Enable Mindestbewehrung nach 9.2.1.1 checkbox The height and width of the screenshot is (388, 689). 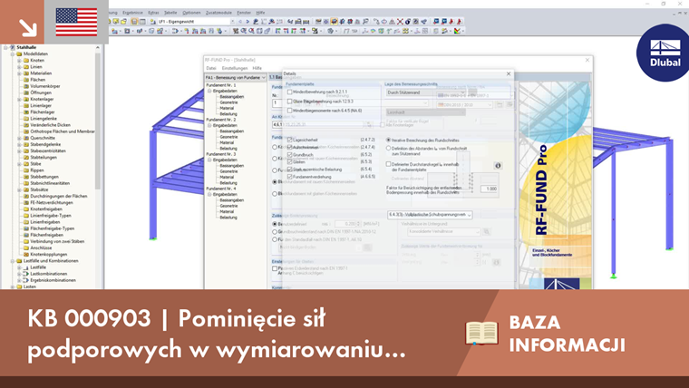[x=289, y=92]
